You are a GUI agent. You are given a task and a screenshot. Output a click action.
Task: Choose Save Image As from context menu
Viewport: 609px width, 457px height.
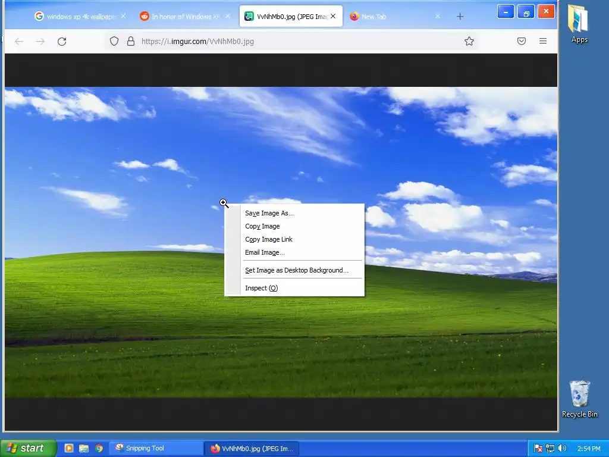[x=294, y=213]
